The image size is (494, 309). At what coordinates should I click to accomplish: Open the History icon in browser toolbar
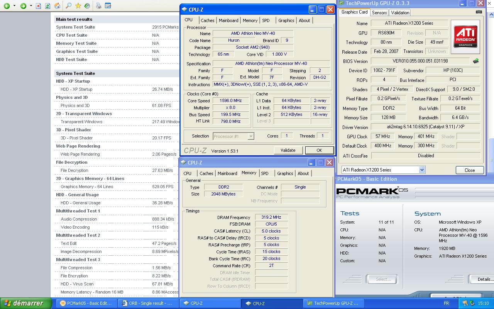pos(87,6)
